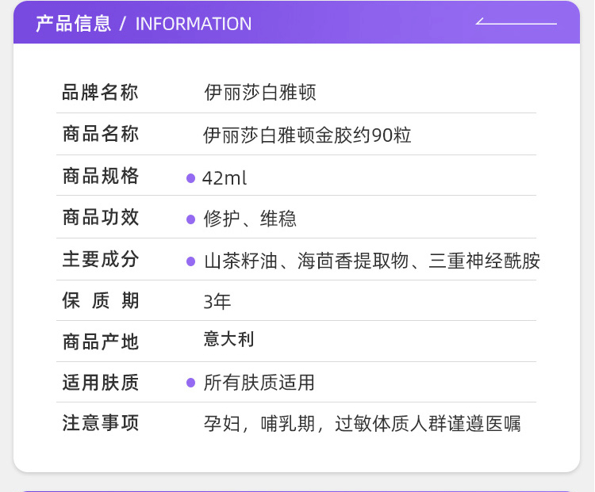Click skin type value 所有肤质适用
Viewport: 595px width, 492px height.
(x=259, y=383)
